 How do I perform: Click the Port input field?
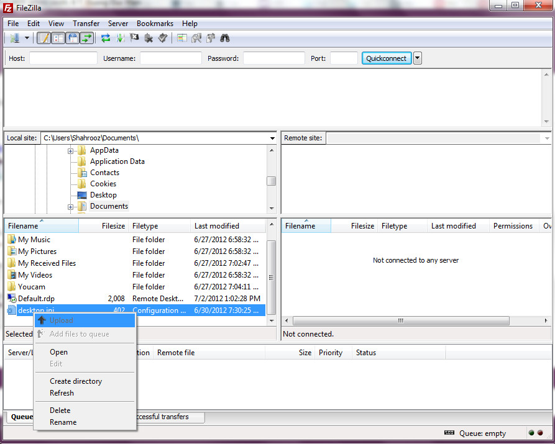pyautogui.click(x=344, y=58)
